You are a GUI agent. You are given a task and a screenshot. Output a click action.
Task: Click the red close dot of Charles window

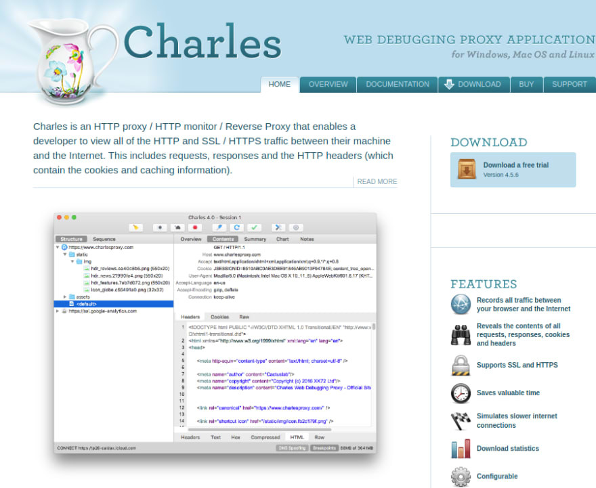(60, 218)
